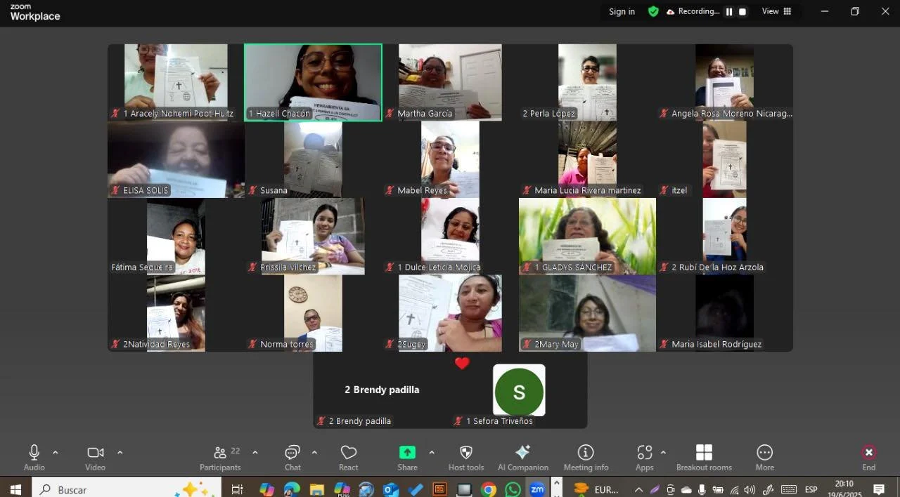Open Outlook from the taskbar
This screenshot has width=900, height=497.
point(391,489)
